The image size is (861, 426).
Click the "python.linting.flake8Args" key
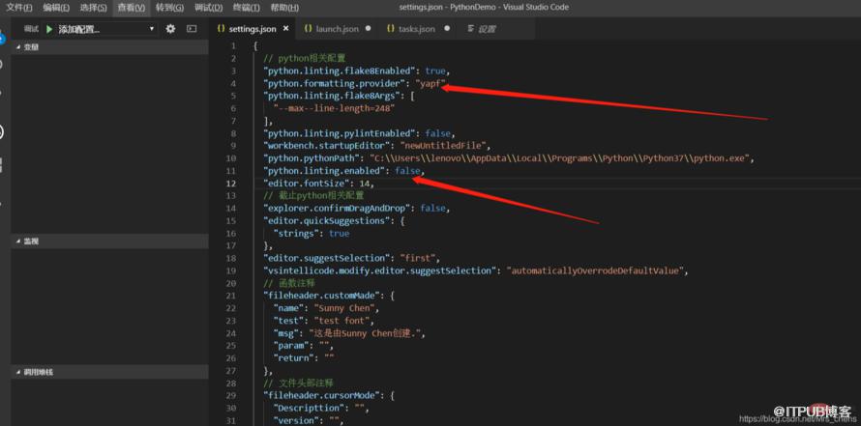(x=332, y=96)
